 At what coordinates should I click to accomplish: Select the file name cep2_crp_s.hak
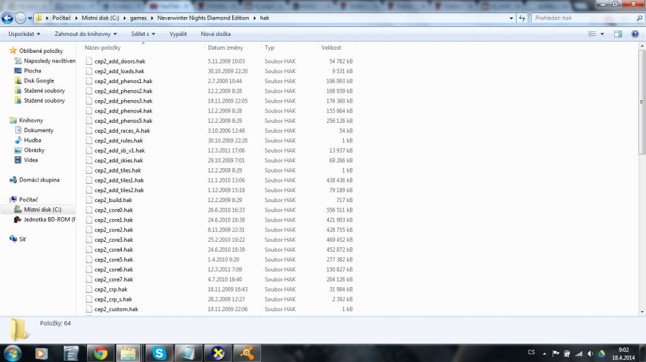coord(114,299)
